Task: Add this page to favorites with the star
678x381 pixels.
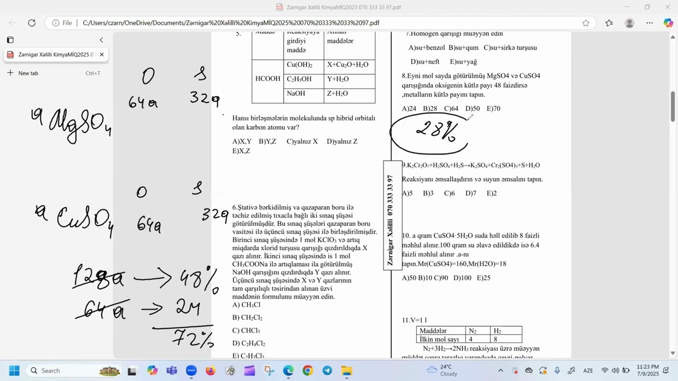Action: (x=586, y=23)
